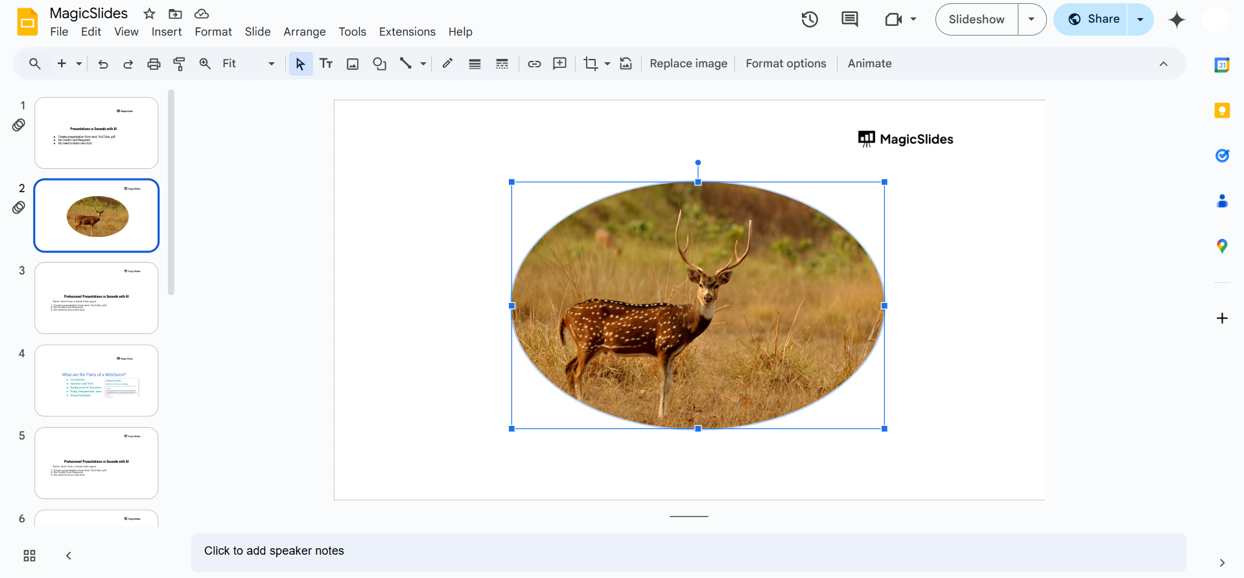Toggle grid view at bottom left
This screenshot has height=578, width=1244.
tap(29, 556)
